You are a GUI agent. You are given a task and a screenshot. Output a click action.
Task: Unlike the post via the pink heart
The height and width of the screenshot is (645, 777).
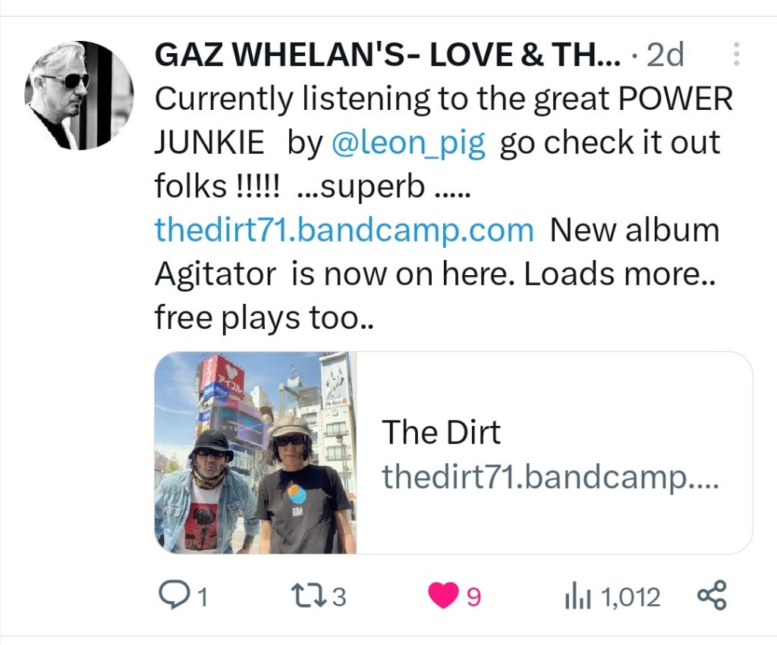coord(442,596)
